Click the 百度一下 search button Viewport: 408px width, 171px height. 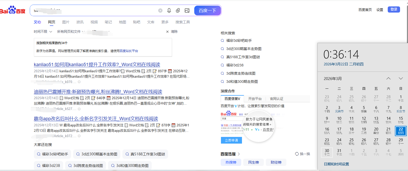tap(207, 11)
